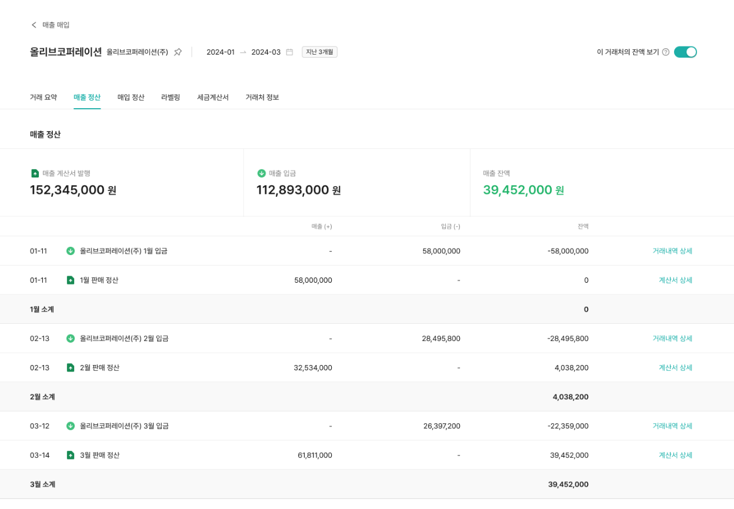Screen dimensions: 734x509
Task: Open 거래내역 상세 for 1월 입금
Action: click(672, 251)
